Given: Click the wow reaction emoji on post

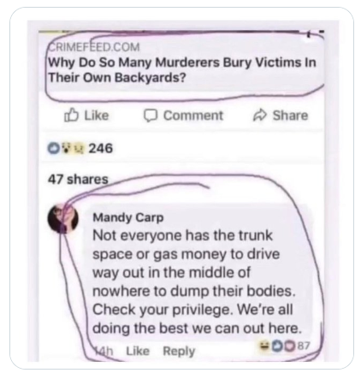Looking at the screenshot, I should tap(66, 148).
